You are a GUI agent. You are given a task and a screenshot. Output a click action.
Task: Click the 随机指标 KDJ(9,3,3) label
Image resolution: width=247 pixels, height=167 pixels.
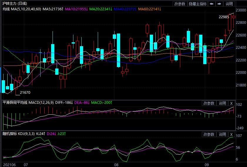pyautogui.click(x=19, y=134)
